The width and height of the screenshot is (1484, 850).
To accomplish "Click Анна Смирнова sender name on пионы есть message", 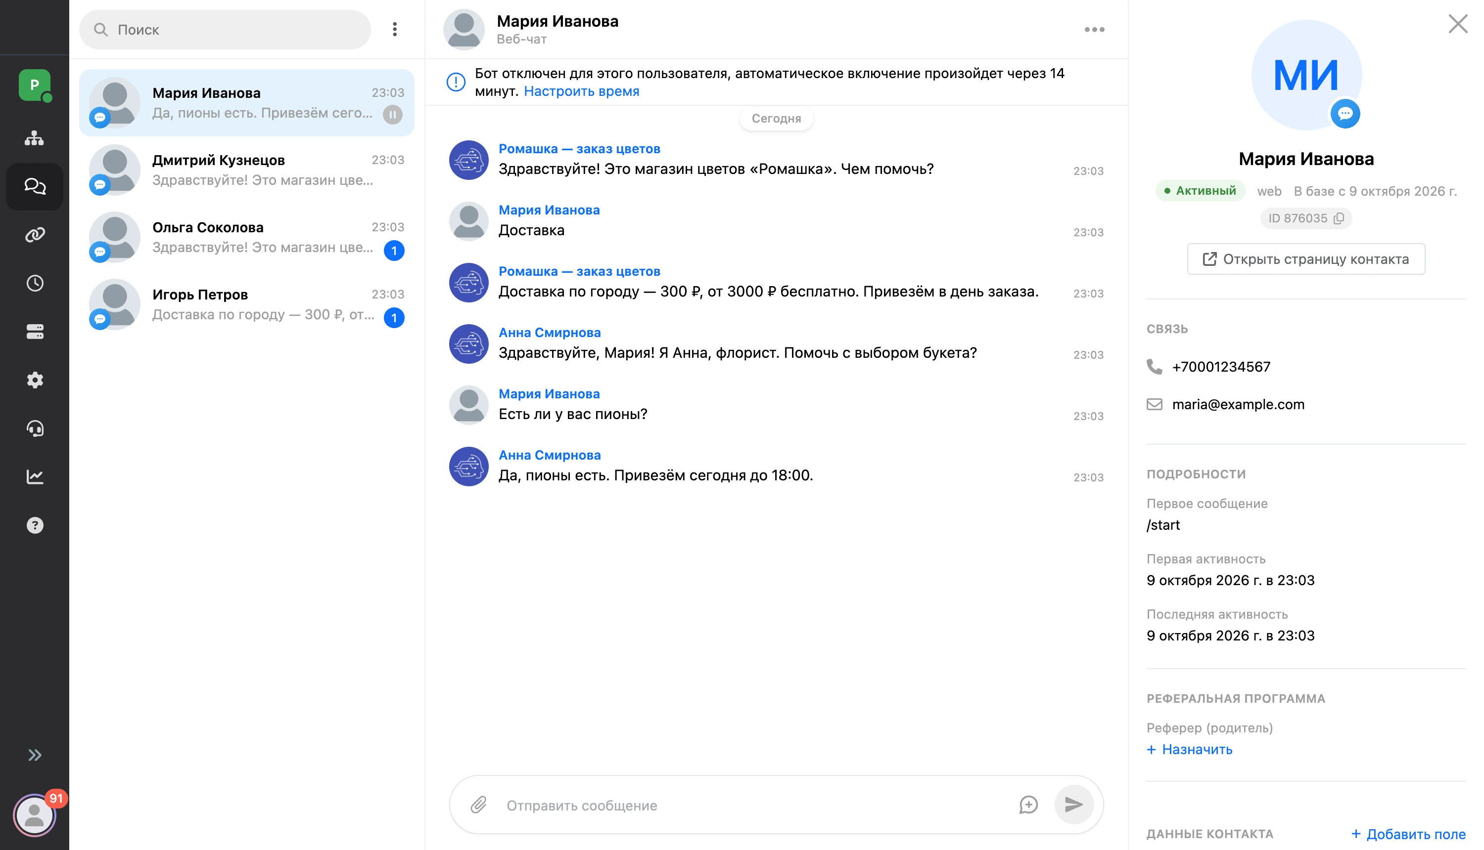I will [549, 455].
